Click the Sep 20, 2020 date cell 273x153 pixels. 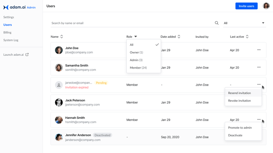pos(170,137)
